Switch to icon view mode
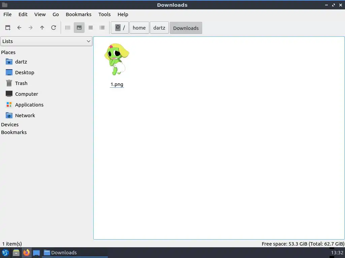Viewport: 345px width, 258px height. (67, 28)
